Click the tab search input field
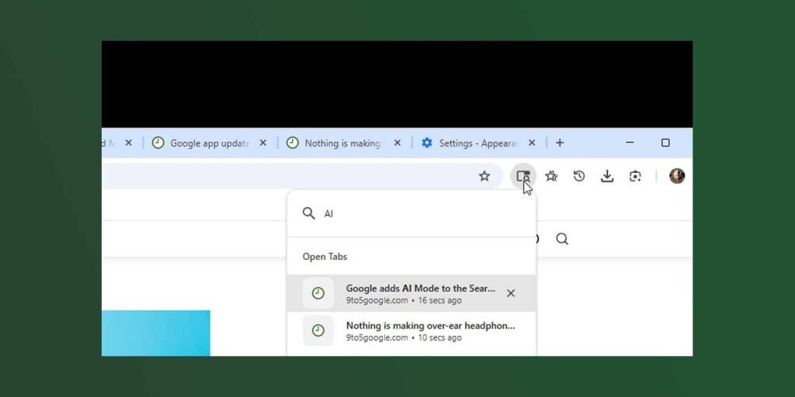The image size is (795, 397). pos(419,213)
